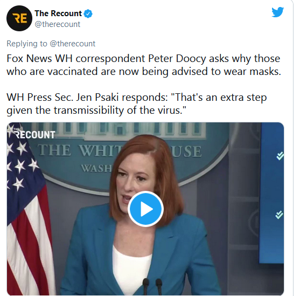Open The Recount display name link
Viewport: 307px width, 296px height.
(58, 13)
